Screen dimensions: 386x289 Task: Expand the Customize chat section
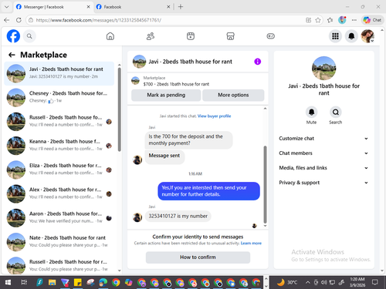tap(323, 139)
